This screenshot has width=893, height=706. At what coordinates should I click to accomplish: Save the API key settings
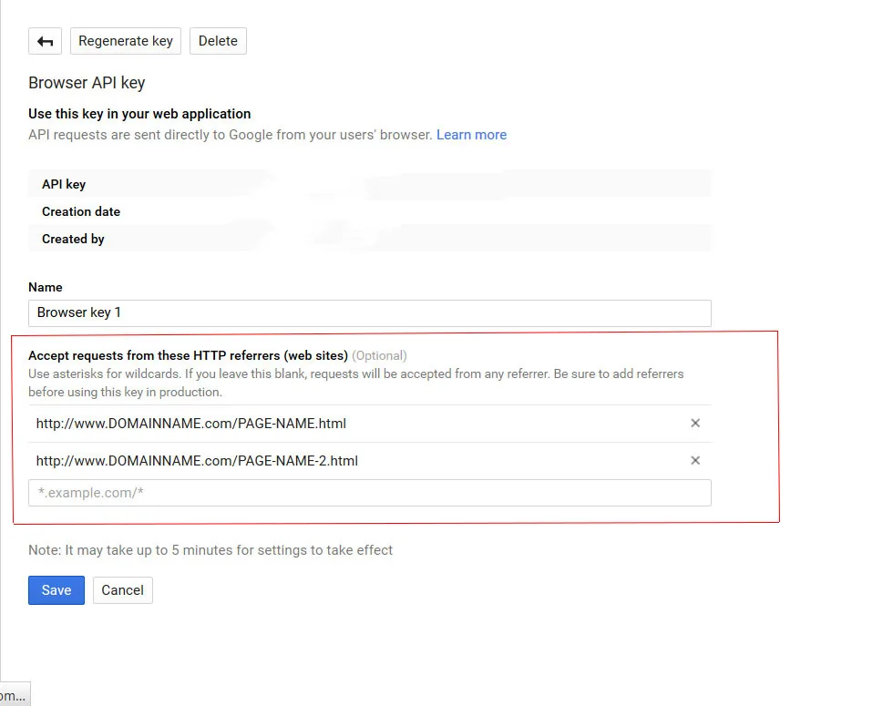[x=56, y=590]
